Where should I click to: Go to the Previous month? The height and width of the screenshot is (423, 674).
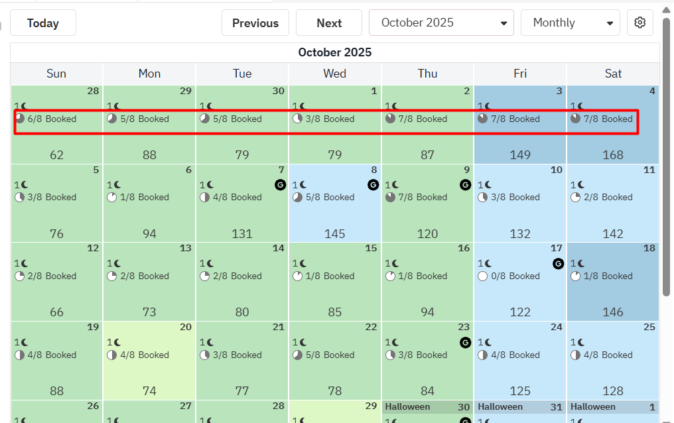click(x=255, y=23)
